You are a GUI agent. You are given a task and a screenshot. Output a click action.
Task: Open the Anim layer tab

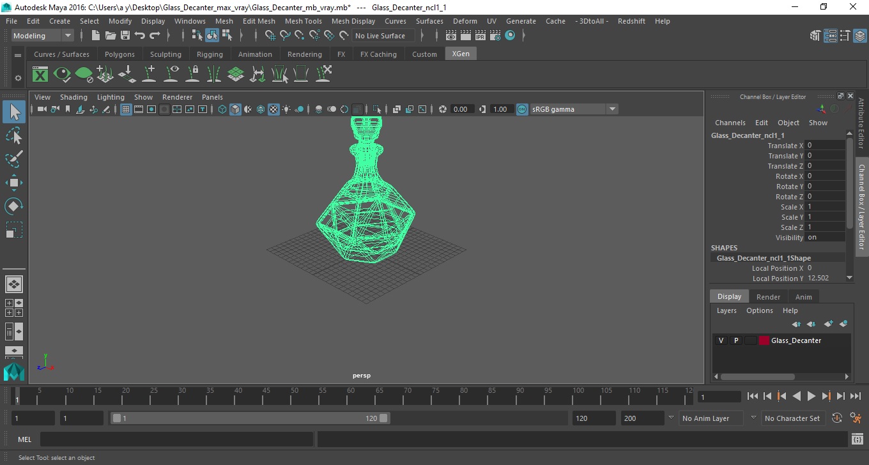803,297
